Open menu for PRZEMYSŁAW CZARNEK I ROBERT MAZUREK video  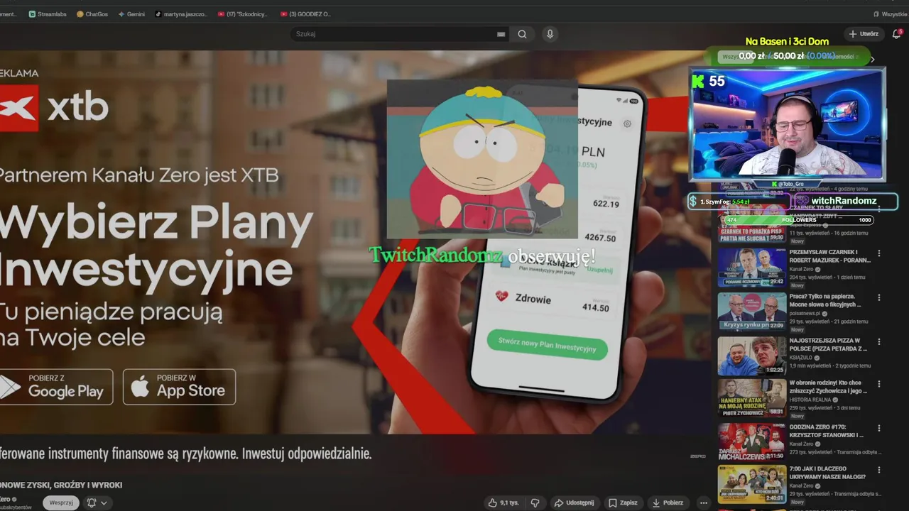pos(879,253)
